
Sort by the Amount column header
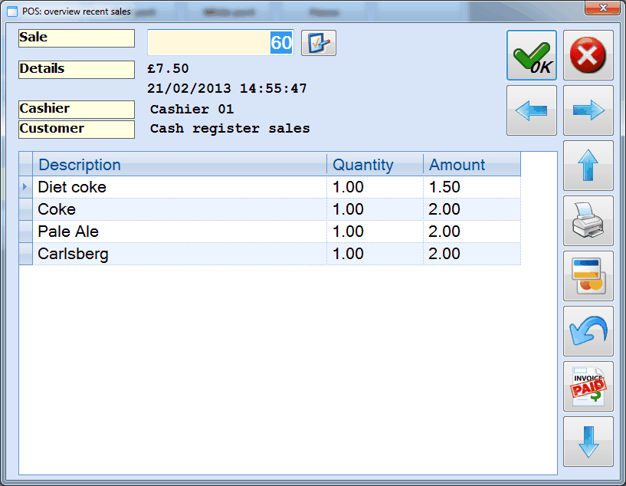(471, 165)
